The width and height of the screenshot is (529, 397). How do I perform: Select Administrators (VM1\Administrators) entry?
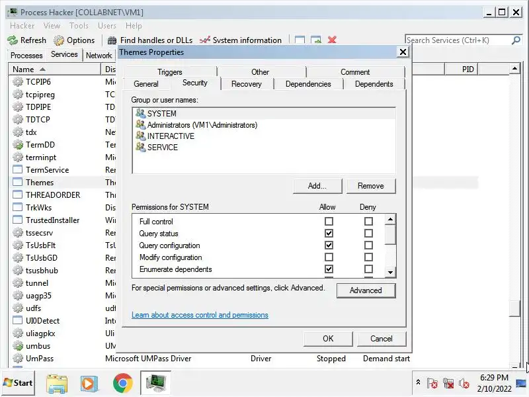point(264,125)
